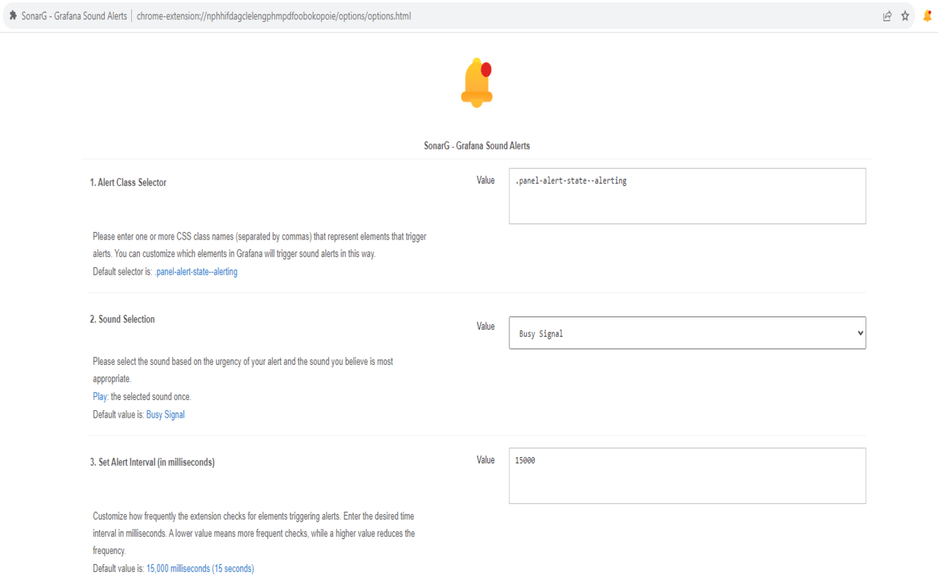
Task: Click the '1. Alert Class Selector' heading
Action: 128,182
